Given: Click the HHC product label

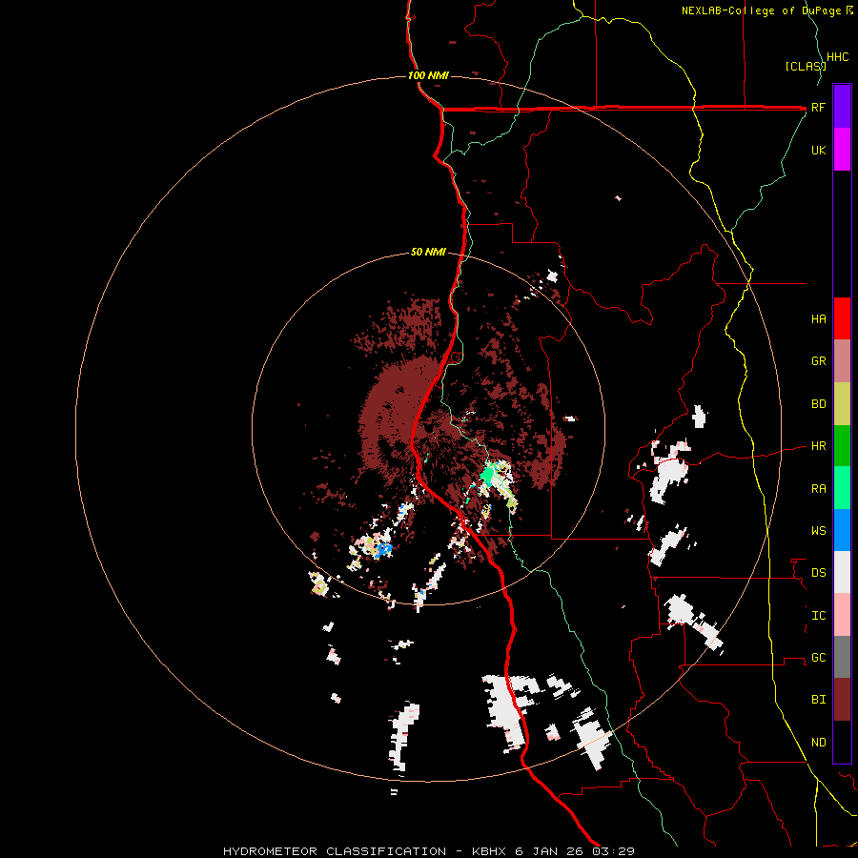Looking at the screenshot, I should click(838, 57).
